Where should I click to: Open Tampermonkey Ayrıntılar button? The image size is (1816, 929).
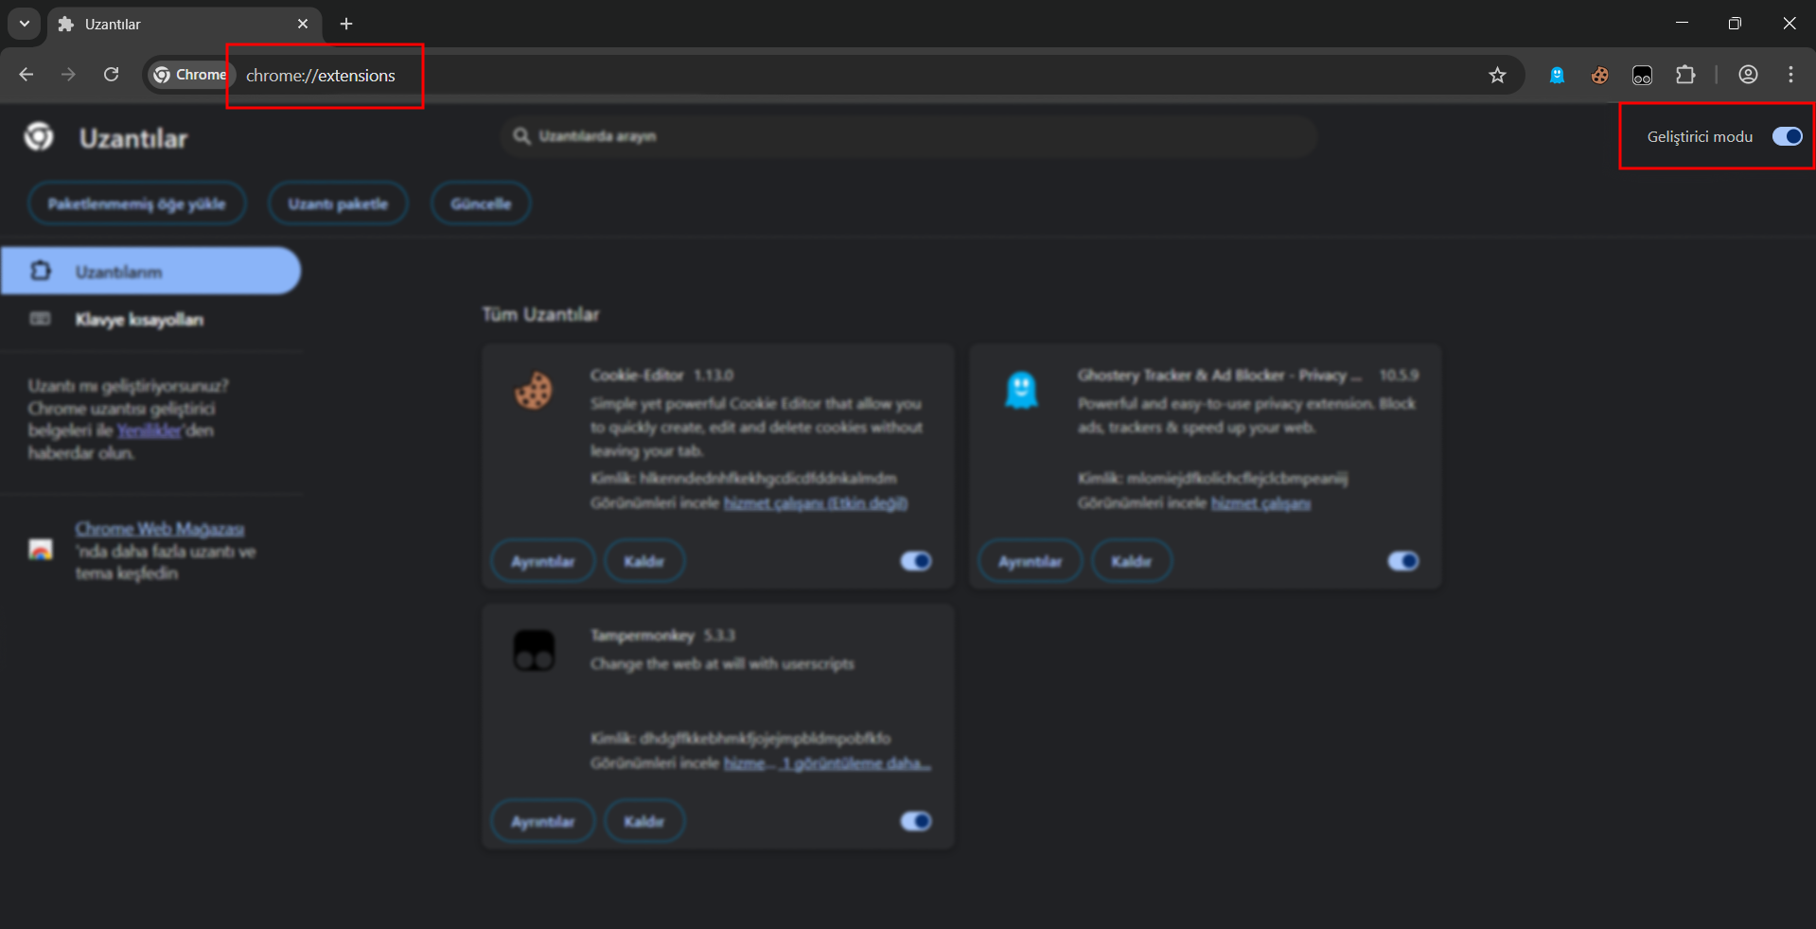coord(543,821)
